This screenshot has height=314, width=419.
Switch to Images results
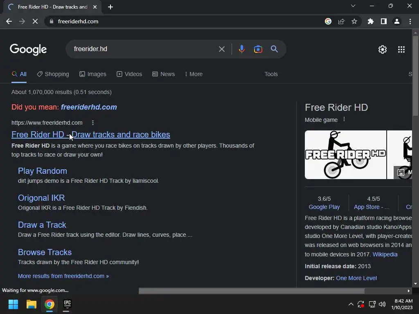[x=93, y=74]
